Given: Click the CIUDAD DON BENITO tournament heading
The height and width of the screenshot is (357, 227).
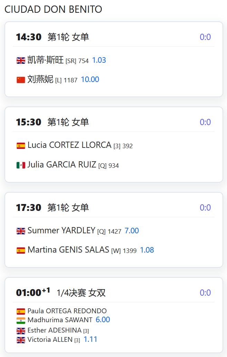Looking at the screenshot, I should 53,9.
